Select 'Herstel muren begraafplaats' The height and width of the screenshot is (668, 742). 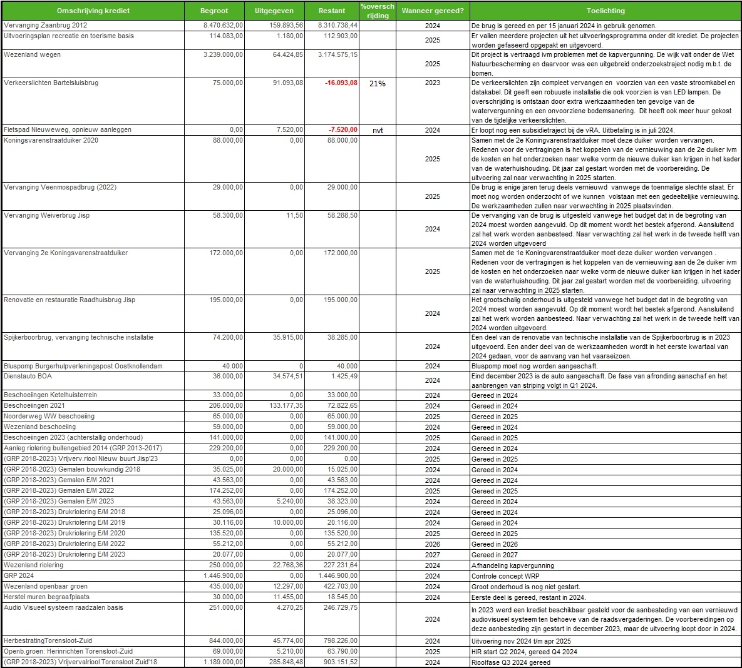tap(46, 597)
